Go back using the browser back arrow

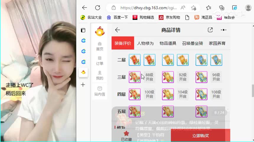[x=84, y=8]
